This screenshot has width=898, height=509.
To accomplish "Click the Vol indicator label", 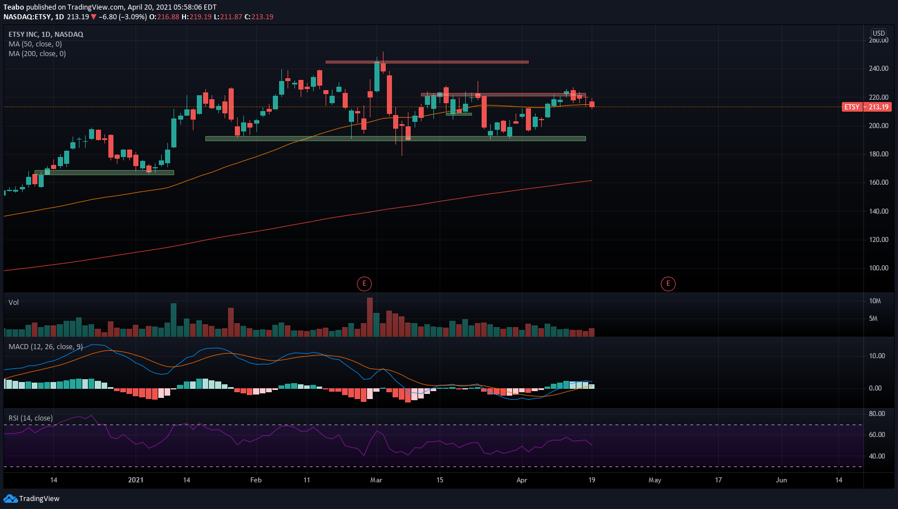I will [14, 303].
